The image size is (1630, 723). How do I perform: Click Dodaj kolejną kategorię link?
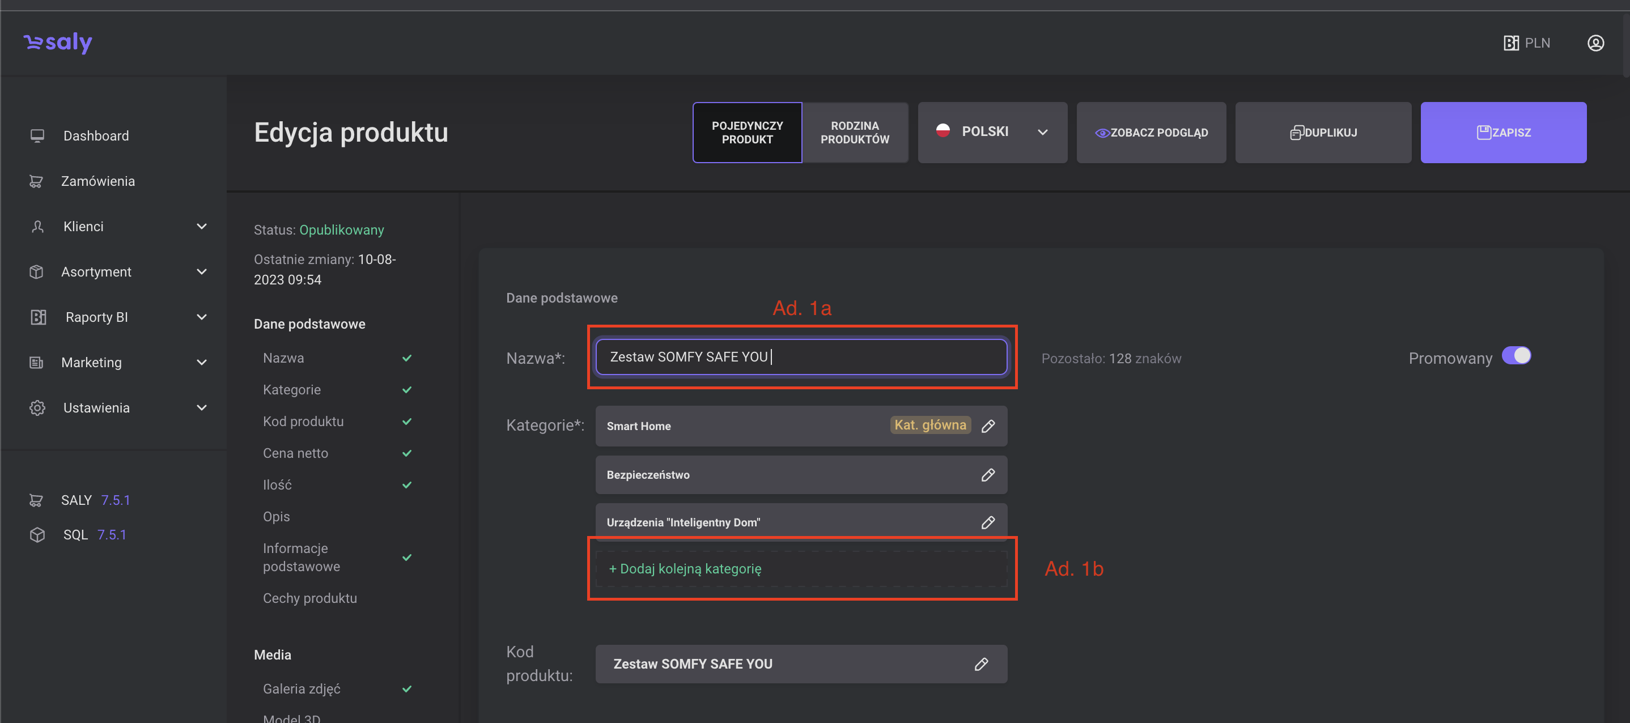click(685, 569)
